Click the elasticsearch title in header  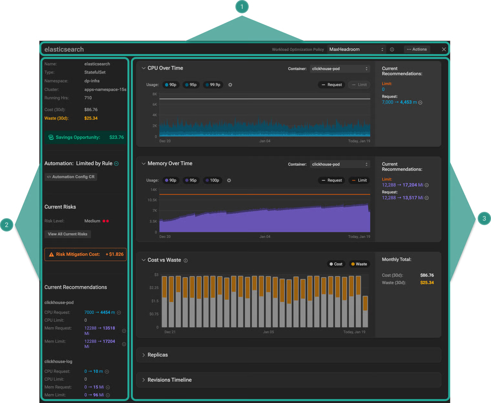click(x=64, y=49)
